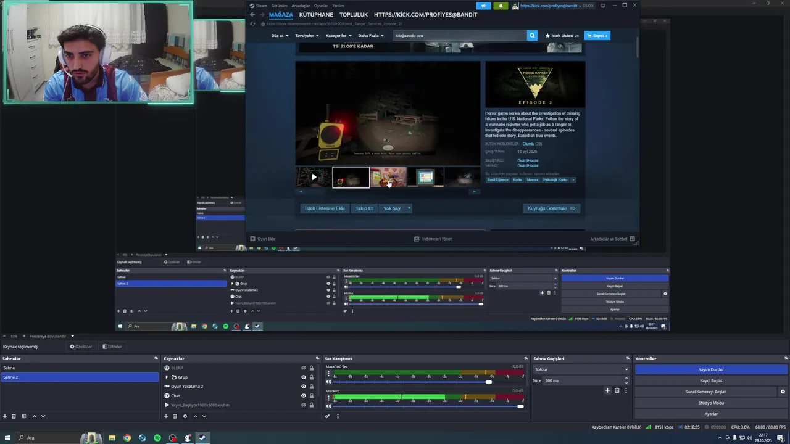Open the Oyunlar menu in Steam
This screenshot has height=444, width=790.
click(321, 6)
